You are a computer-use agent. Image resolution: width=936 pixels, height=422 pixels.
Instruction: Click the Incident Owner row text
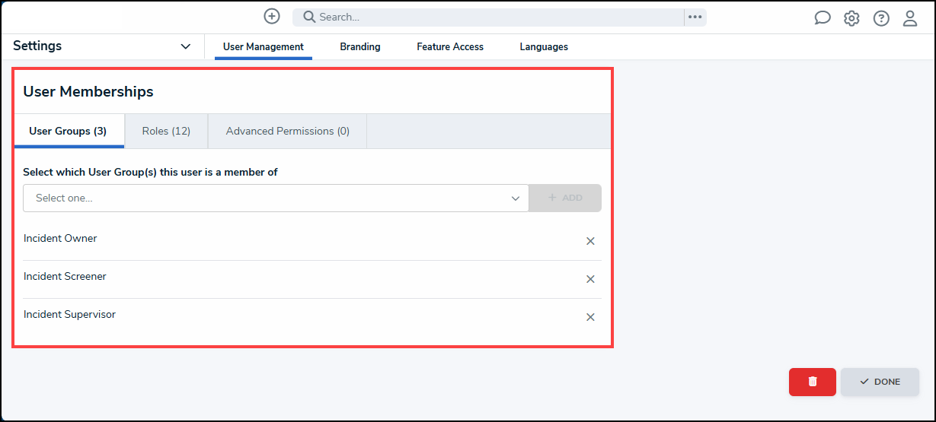60,238
